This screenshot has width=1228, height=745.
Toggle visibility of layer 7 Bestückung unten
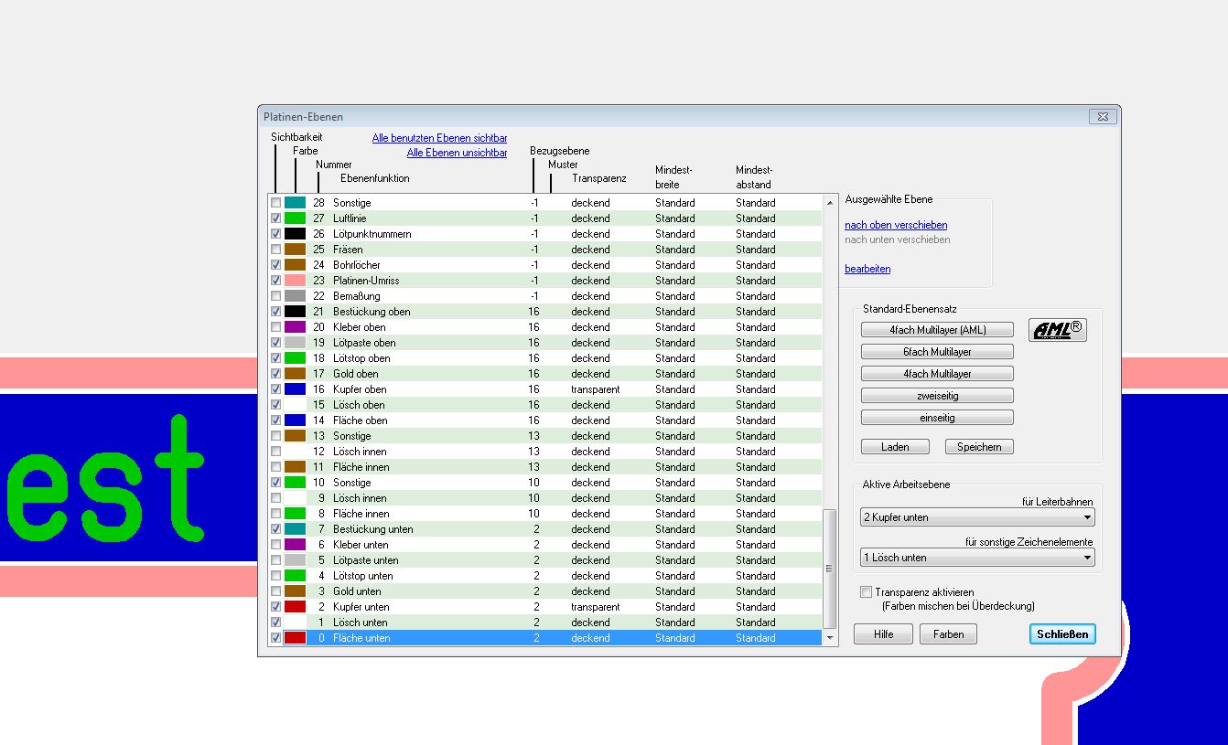(x=276, y=529)
